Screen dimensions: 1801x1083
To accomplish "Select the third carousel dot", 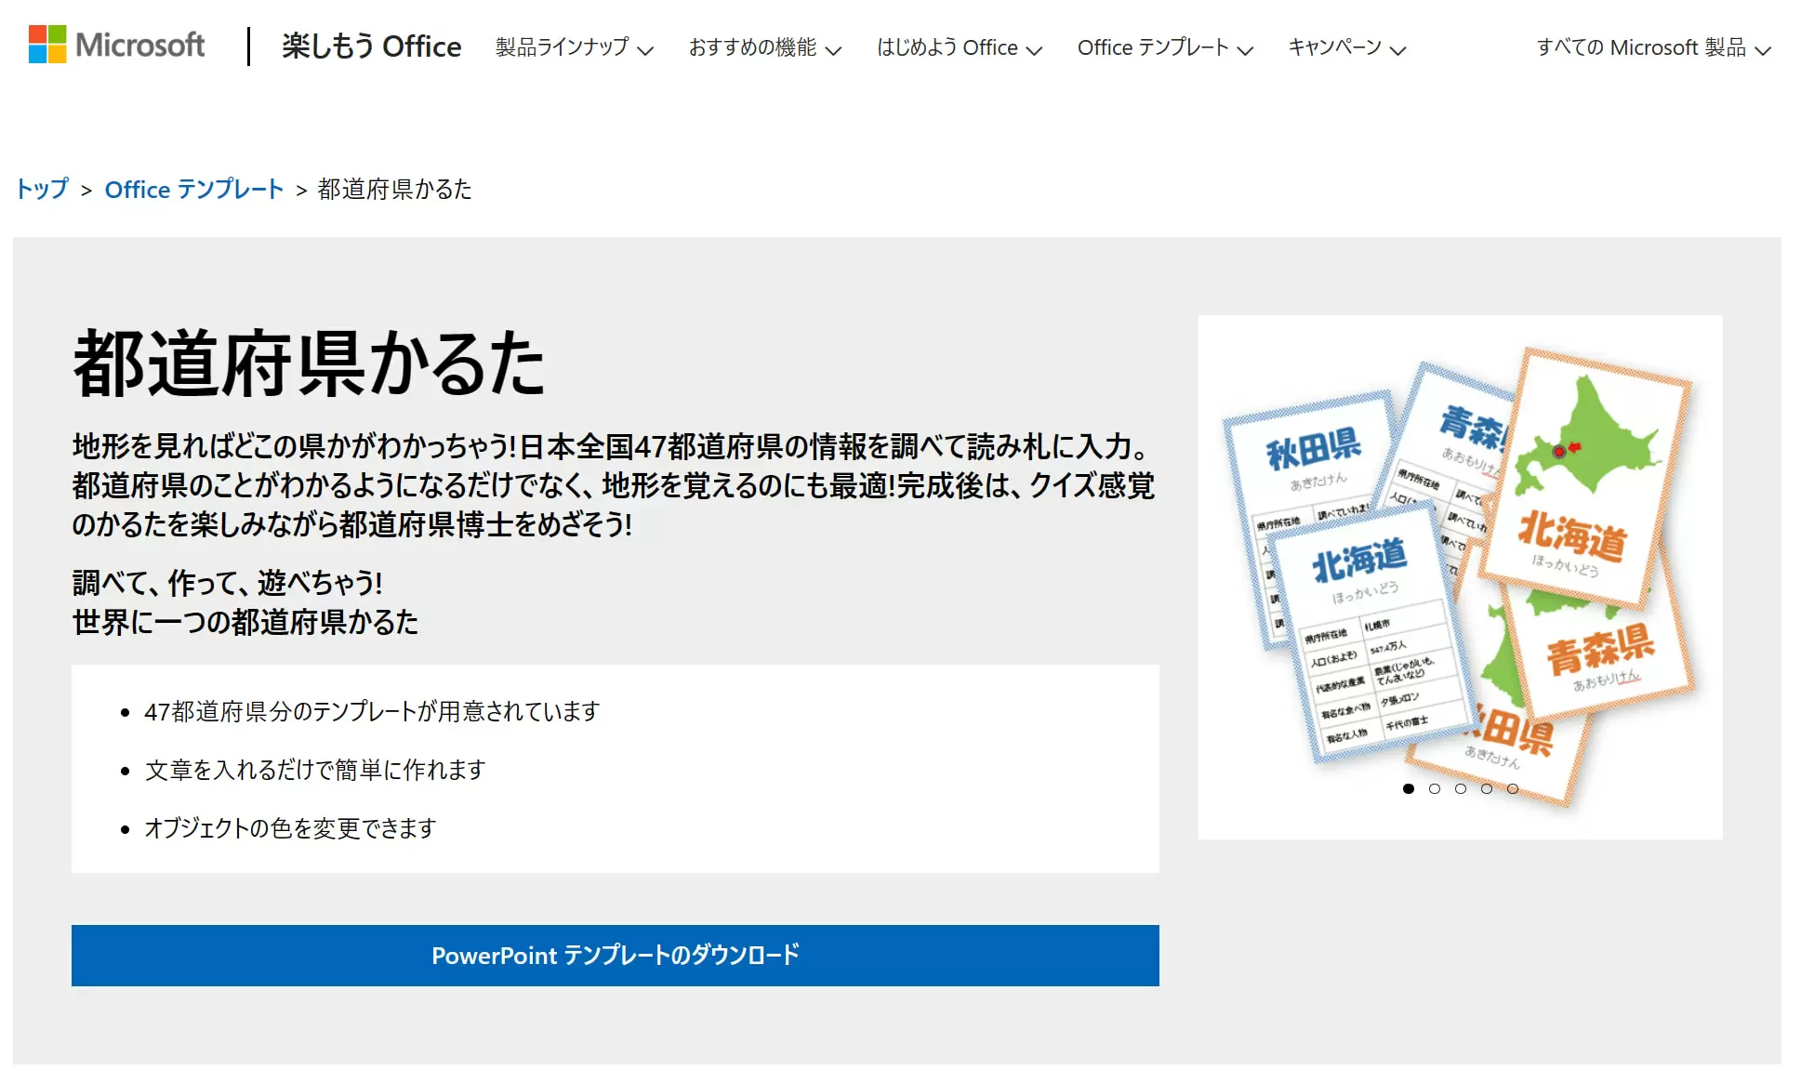I will (x=1461, y=788).
